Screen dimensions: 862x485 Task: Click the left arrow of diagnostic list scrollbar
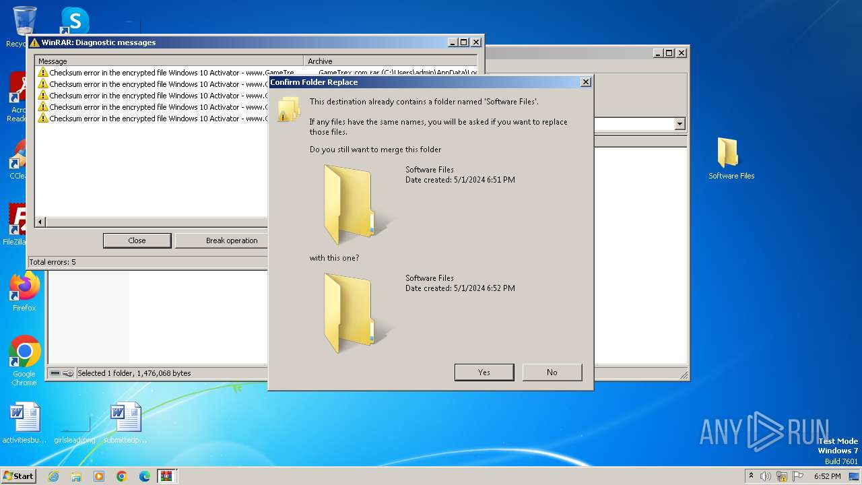[40, 222]
